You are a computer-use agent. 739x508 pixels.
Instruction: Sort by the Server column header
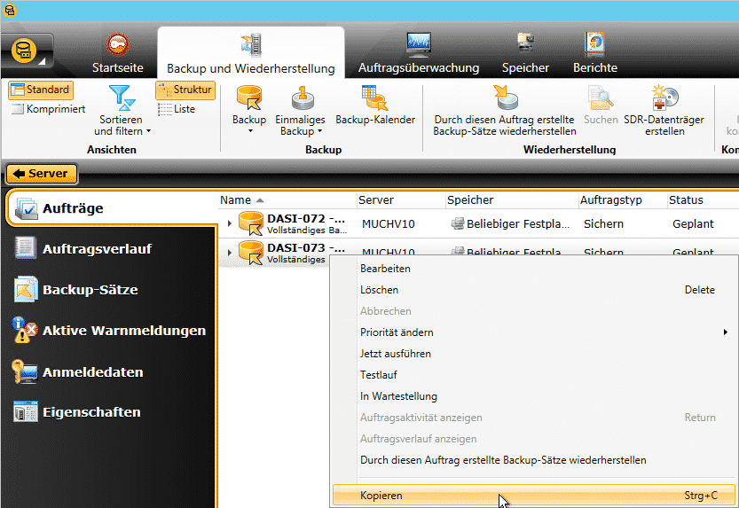click(x=401, y=200)
